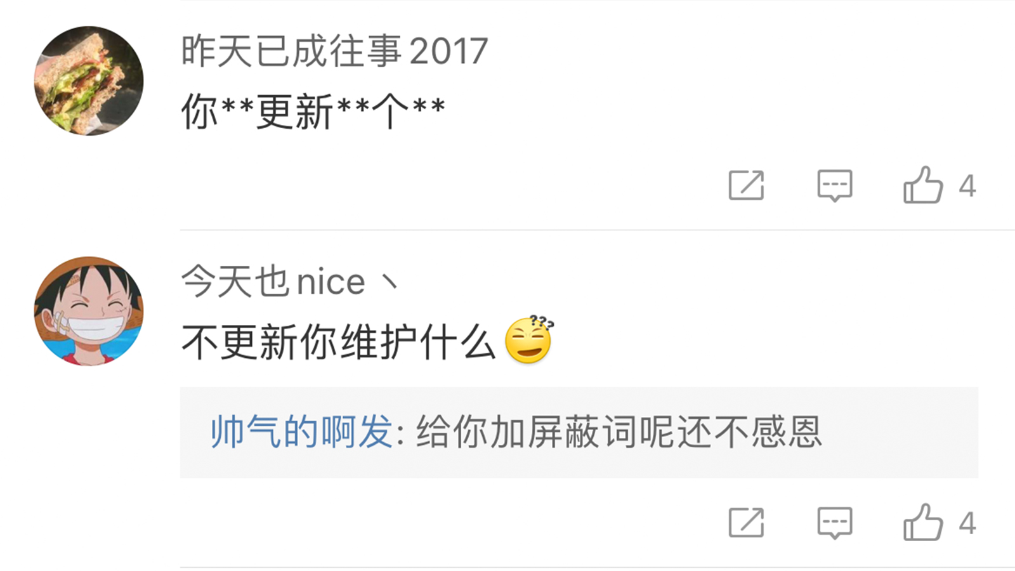Viewport: 1015px width, 571px height.
Task: Click like count 4 on 今天也nice's comment
Action: 967,523
